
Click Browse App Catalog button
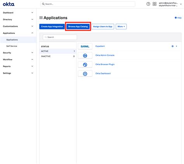[x=78, y=26]
